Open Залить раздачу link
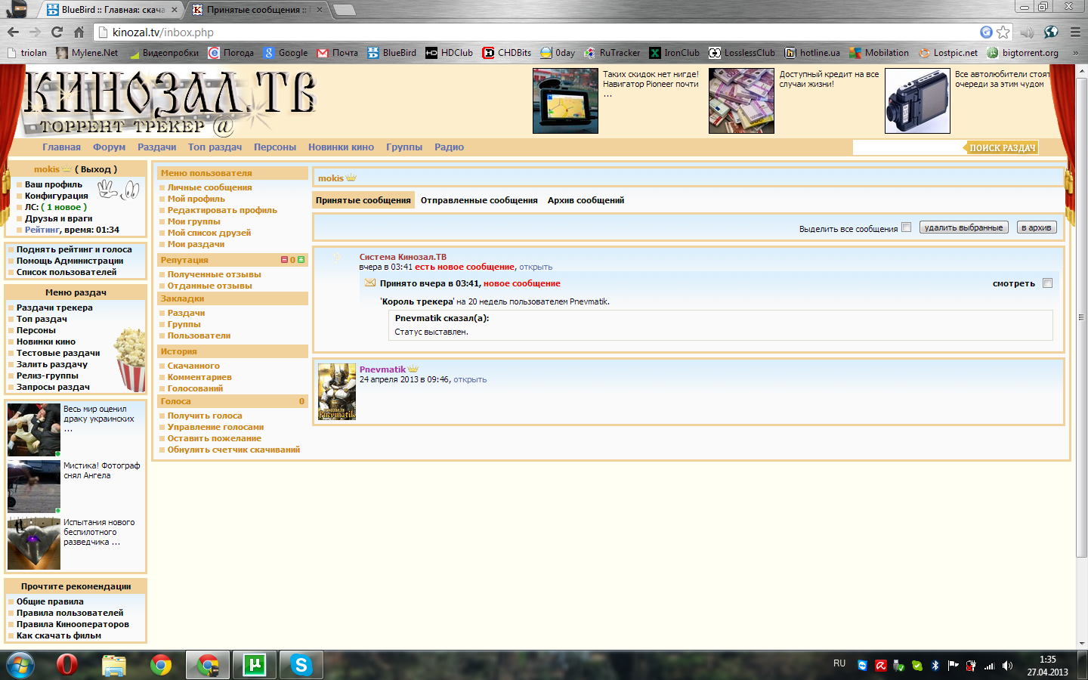The height and width of the screenshot is (680, 1088). tap(52, 364)
